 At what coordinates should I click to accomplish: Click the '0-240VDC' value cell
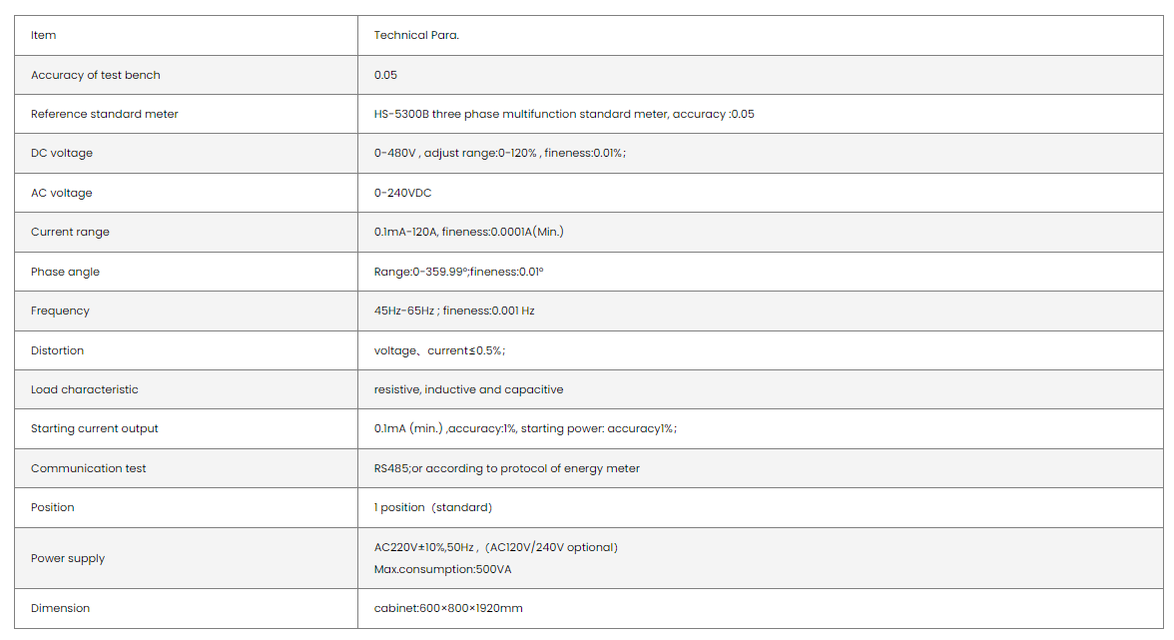tap(402, 193)
